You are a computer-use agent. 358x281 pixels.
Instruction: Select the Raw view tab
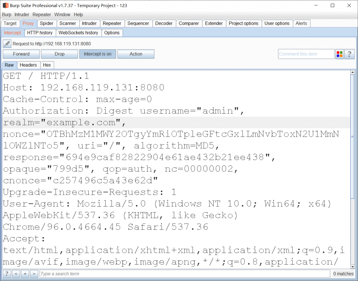pyautogui.click(x=9, y=65)
